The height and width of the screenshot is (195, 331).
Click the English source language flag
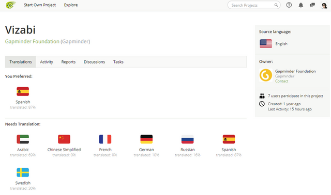[x=266, y=44]
